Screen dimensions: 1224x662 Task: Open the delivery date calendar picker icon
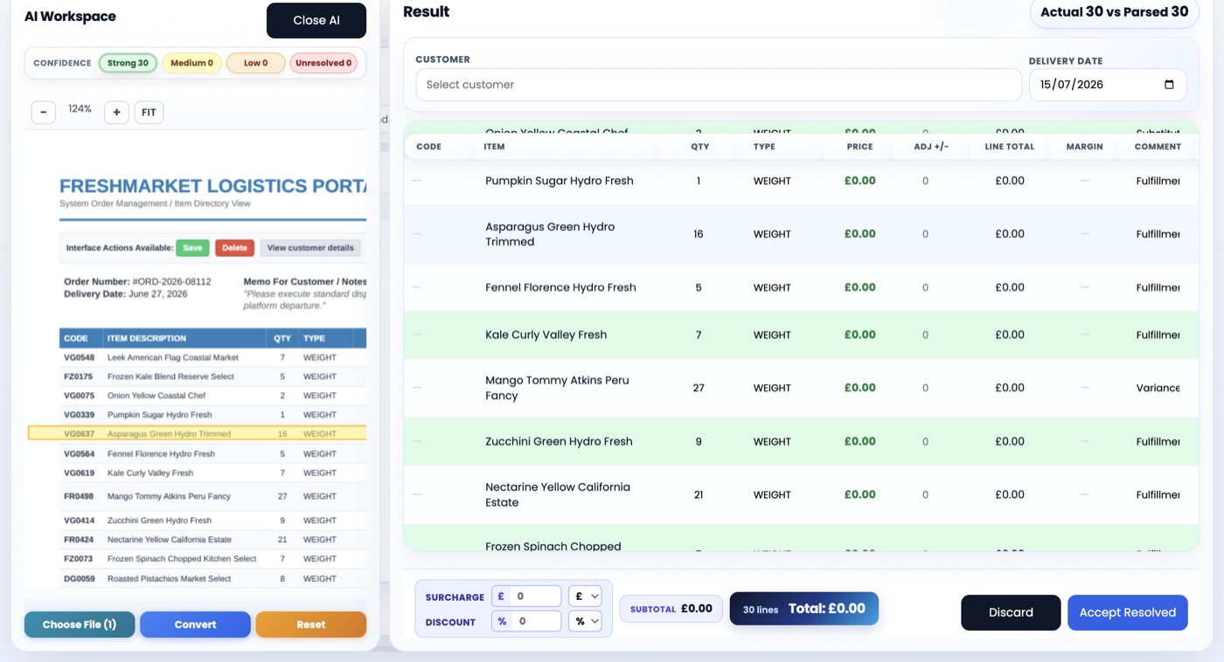pos(1170,85)
